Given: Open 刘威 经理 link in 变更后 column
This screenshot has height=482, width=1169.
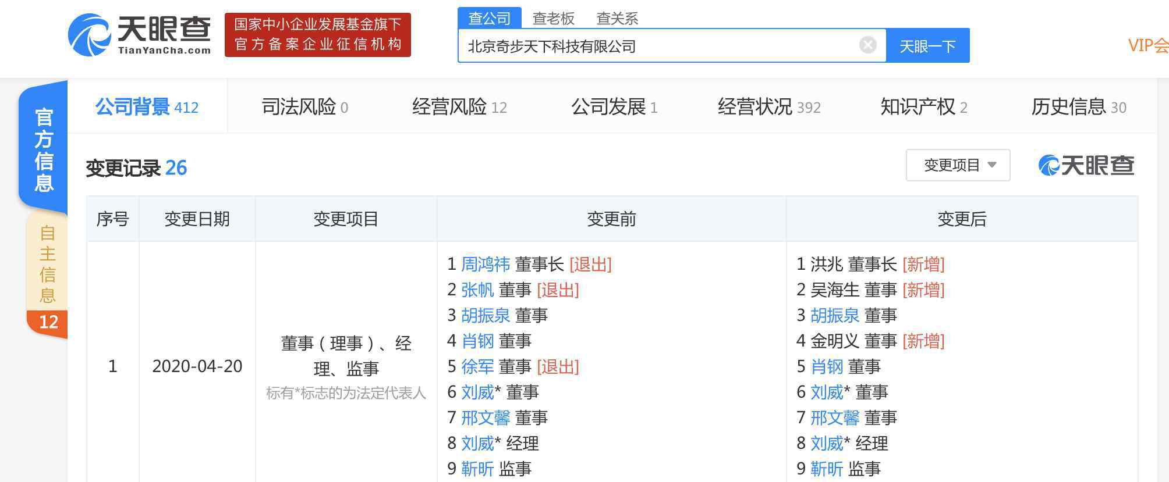Looking at the screenshot, I should point(827,444).
